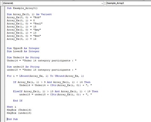Click the 'End If' line

(18, 101)
